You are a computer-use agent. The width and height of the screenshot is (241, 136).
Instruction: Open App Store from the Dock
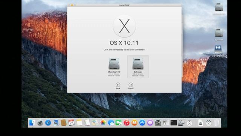(x=142, y=123)
